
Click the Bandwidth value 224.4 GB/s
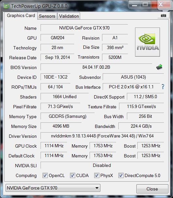141,126
